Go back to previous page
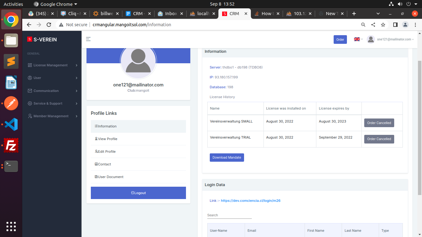 29,25
